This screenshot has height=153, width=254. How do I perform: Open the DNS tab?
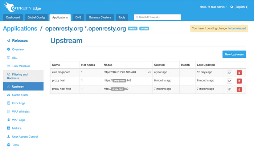tap(78, 17)
